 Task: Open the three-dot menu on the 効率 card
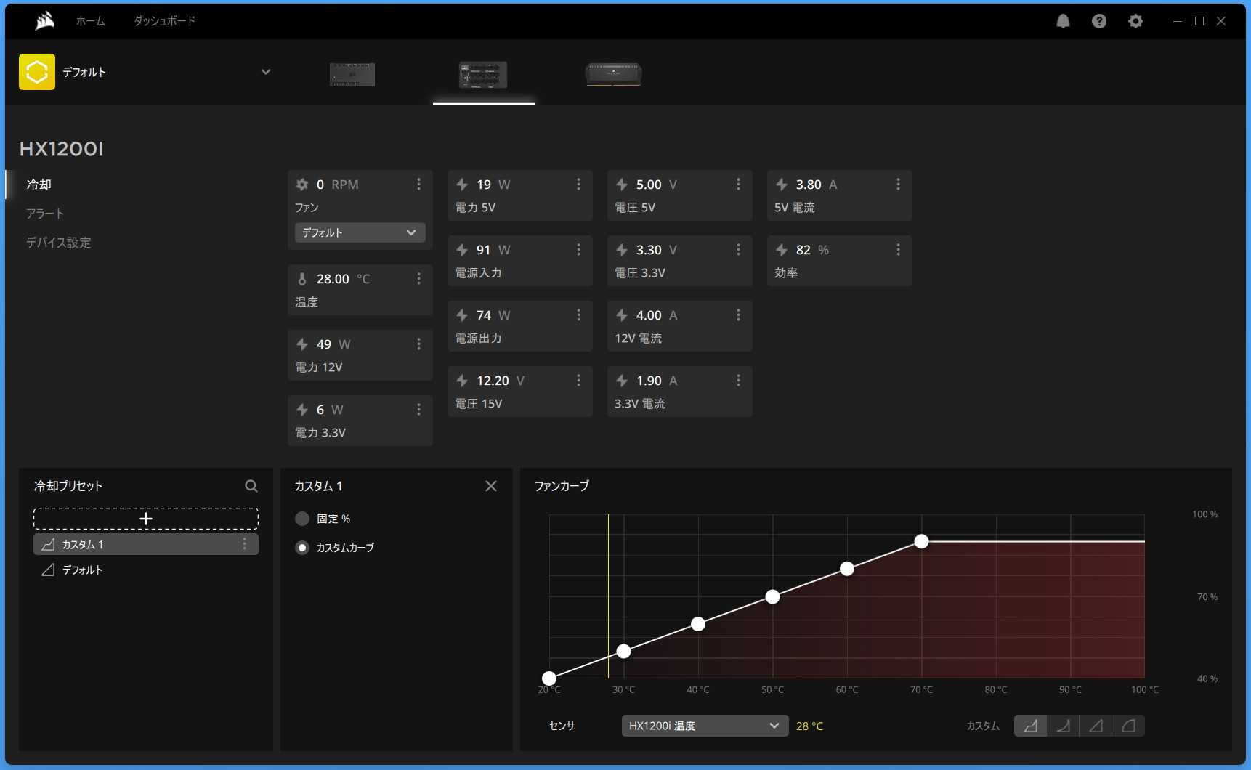[898, 250]
